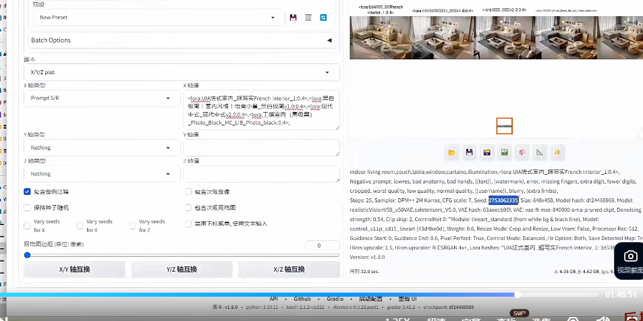Send image to extras (triangle ruler icon)
Image resolution: width=643 pixels, height=321 pixels.
[x=540, y=152]
